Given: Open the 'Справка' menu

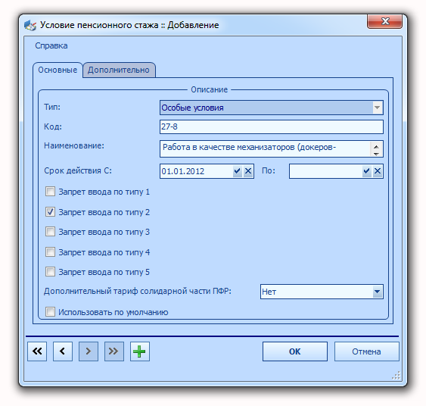Looking at the screenshot, I should (51, 45).
